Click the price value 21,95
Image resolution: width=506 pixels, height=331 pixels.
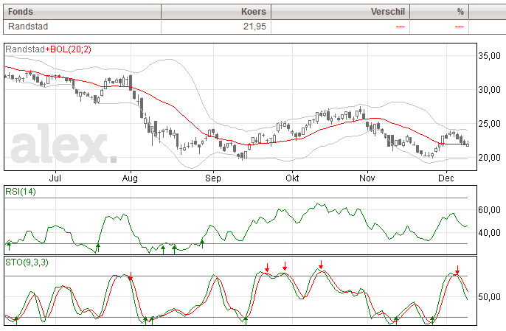point(254,27)
